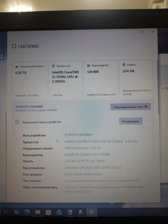Click the video adapter icon in the Видеоадаптер card
Viewport: 168px width, 224px height.
point(89,65)
